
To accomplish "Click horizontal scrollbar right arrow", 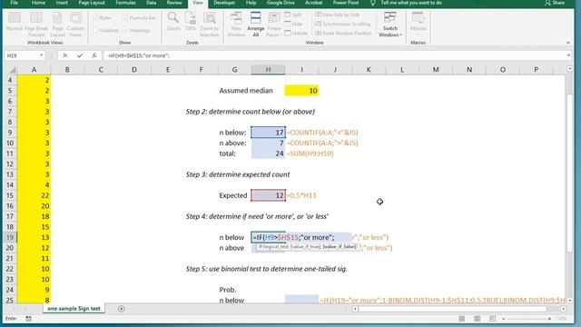I will coord(563,309).
